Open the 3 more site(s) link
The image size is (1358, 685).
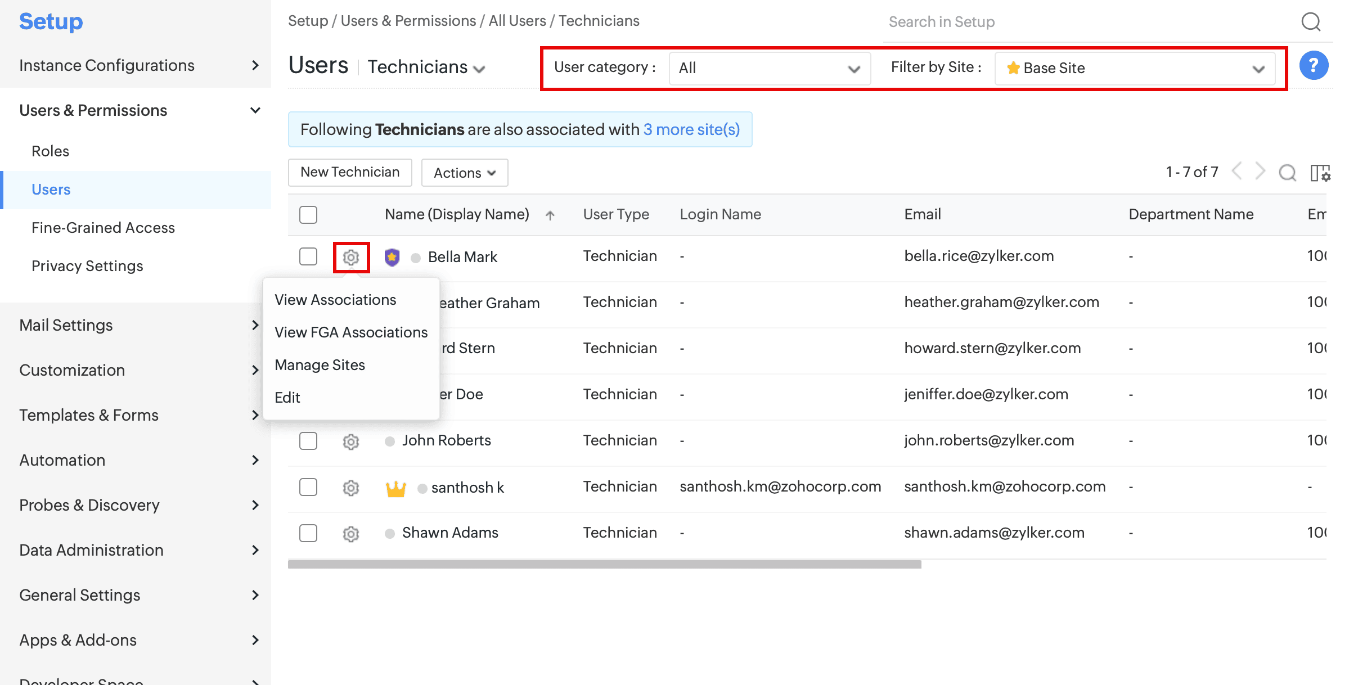(691, 129)
